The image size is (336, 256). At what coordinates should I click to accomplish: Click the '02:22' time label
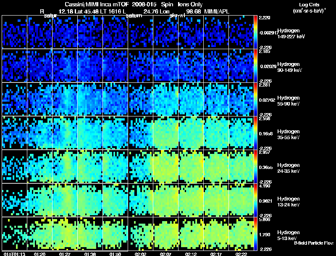[241, 254]
